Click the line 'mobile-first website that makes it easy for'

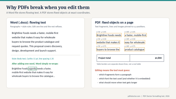[x=32, y=72]
